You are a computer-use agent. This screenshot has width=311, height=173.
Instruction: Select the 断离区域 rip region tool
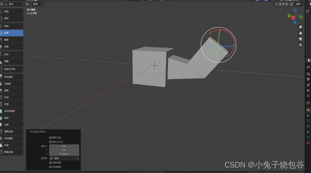pyautogui.click(x=12, y=152)
